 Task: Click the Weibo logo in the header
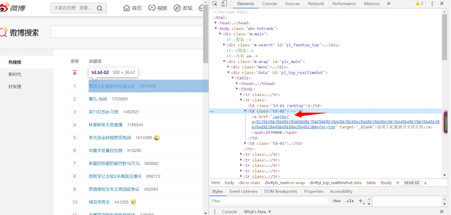[x=13, y=8]
